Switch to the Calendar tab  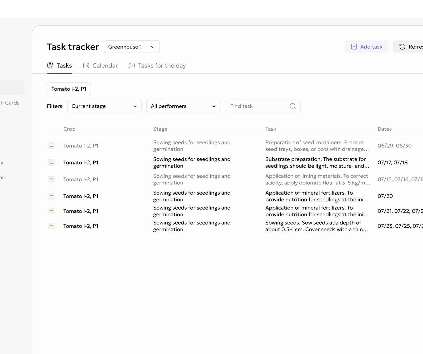(x=100, y=66)
